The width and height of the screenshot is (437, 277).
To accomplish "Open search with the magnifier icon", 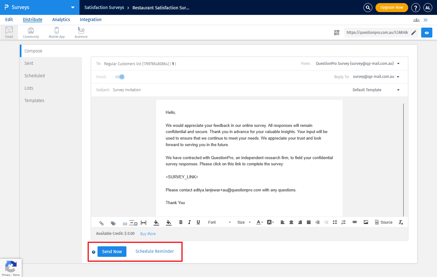I will point(368,8).
